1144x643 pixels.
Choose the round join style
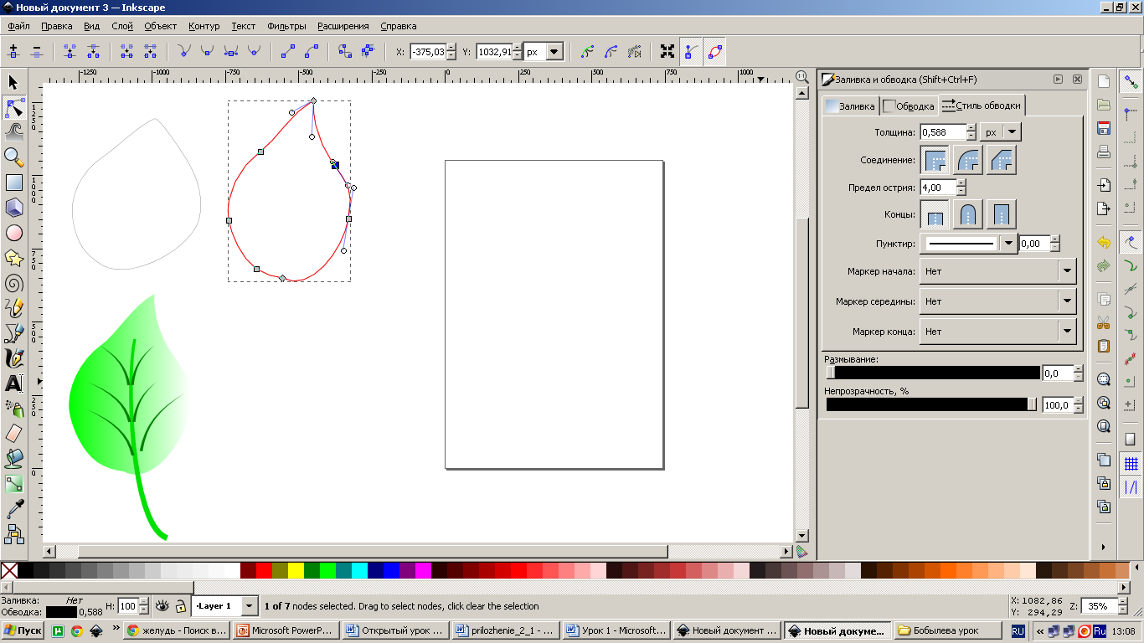(x=967, y=159)
